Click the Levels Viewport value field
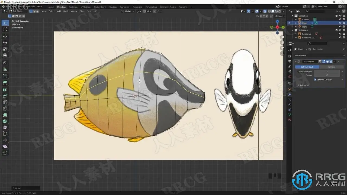 (327, 71)
